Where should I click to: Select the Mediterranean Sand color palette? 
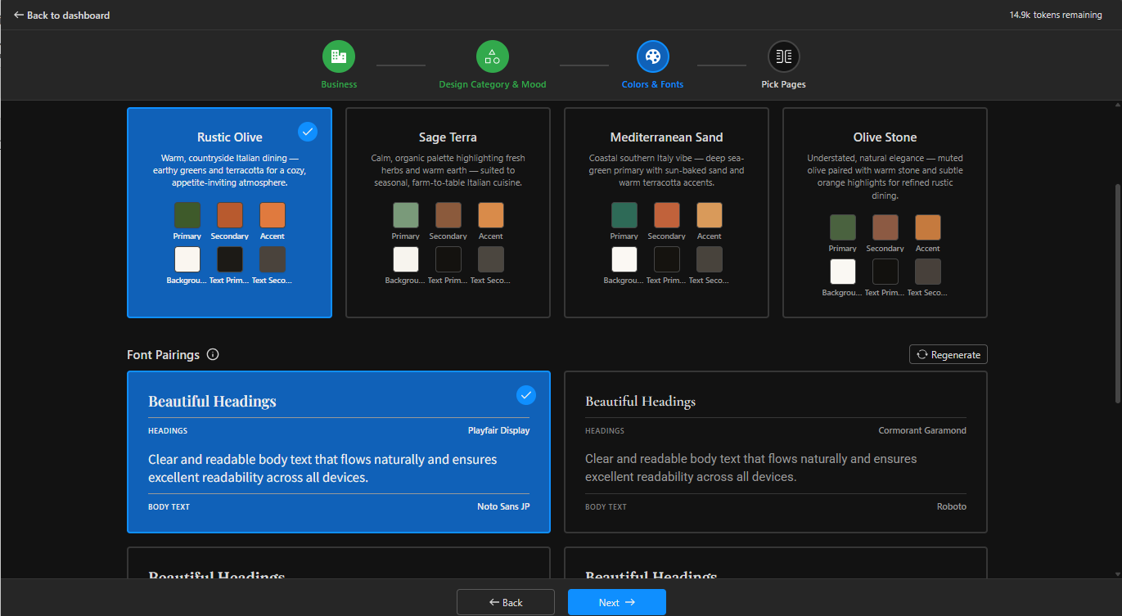(x=666, y=213)
